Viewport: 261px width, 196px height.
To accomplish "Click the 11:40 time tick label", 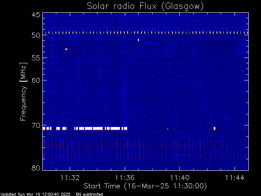I will pyautogui.click(x=180, y=178).
